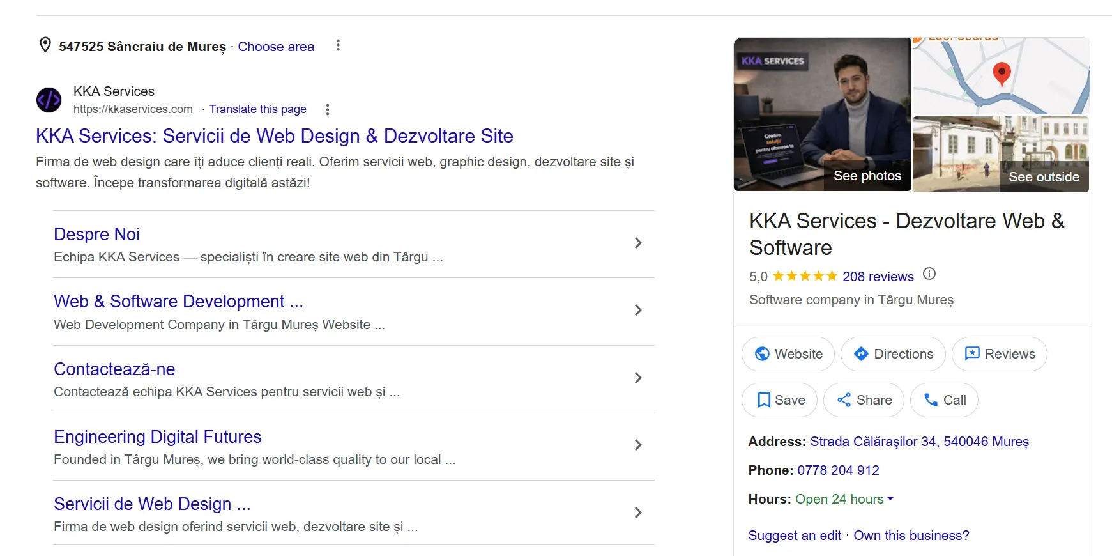Expand the Open 24 hours dropdown
The image size is (1112, 556).
coord(844,499)
